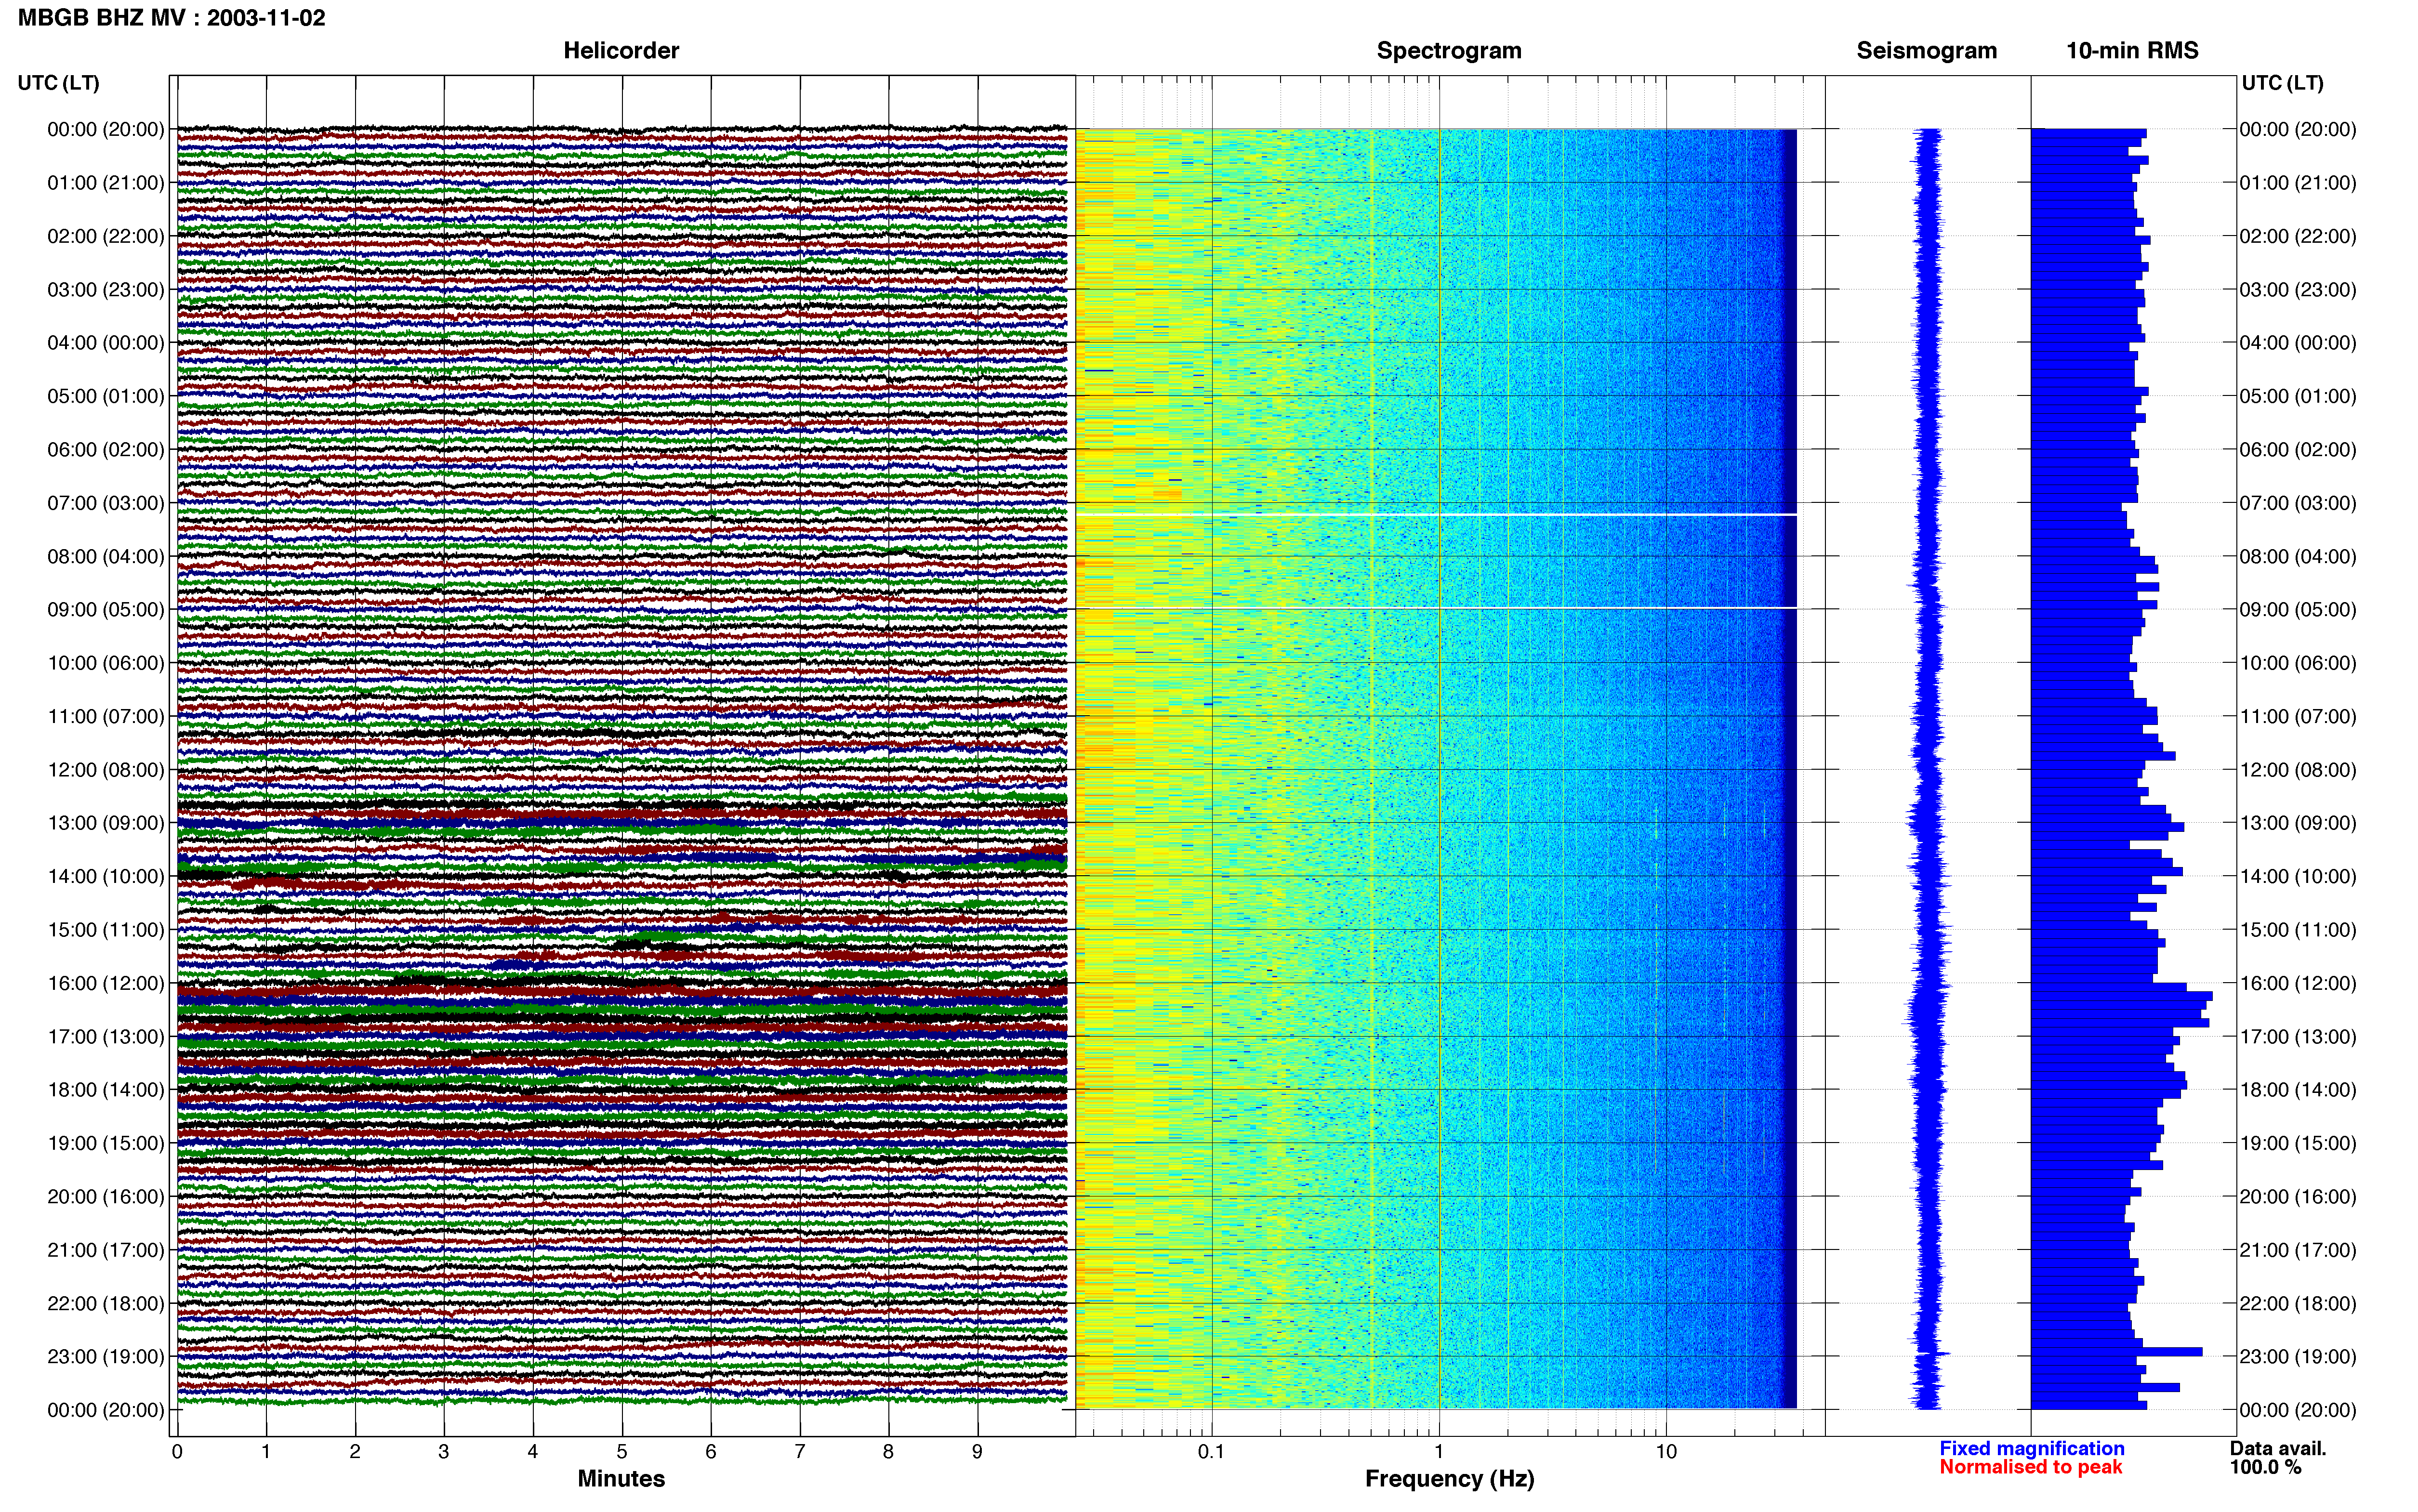The image size is (2418, 1512).
Task: Click the left '20:00 (16:00)' time label
Action: click(106, 1197)
